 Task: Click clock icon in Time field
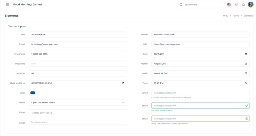pyautogui.click(x=246, y=83)
